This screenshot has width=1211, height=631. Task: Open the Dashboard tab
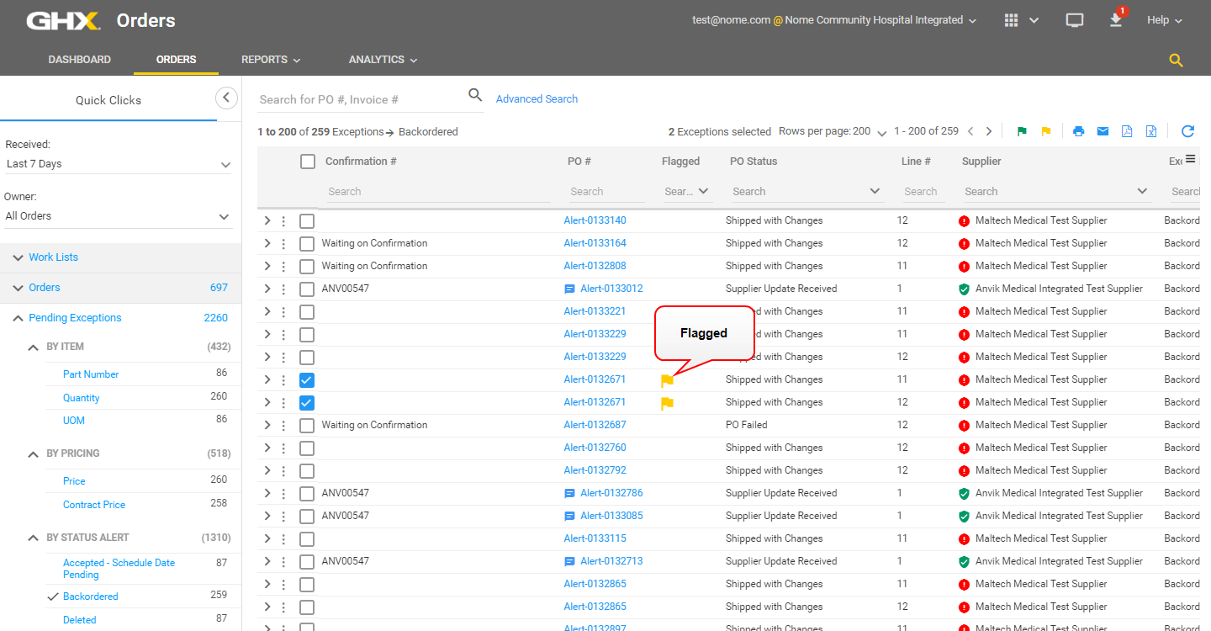coord(79,60)
